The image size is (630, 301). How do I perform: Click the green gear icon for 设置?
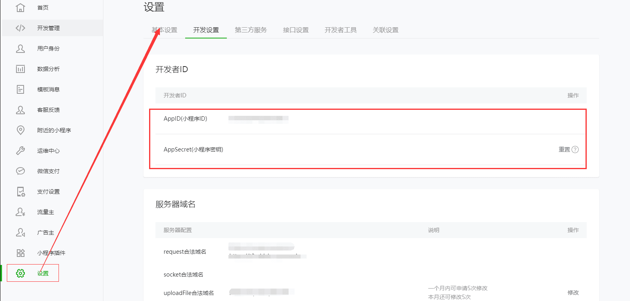(x=20, y=273)
